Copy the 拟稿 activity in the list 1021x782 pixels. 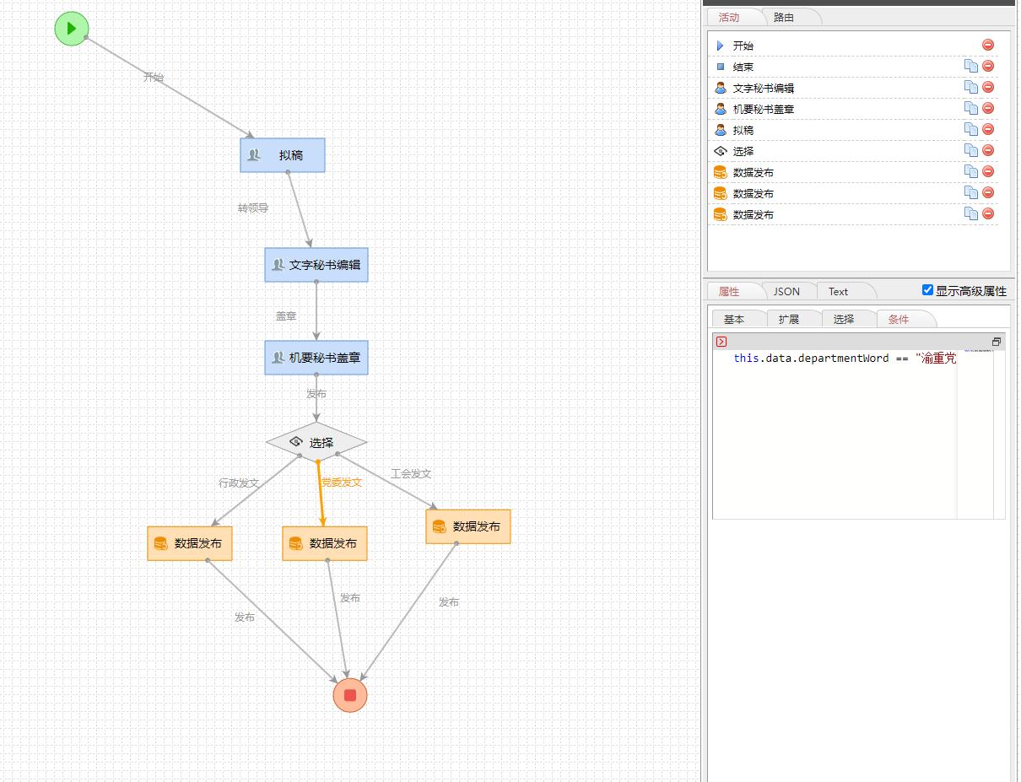click(971, 129)
